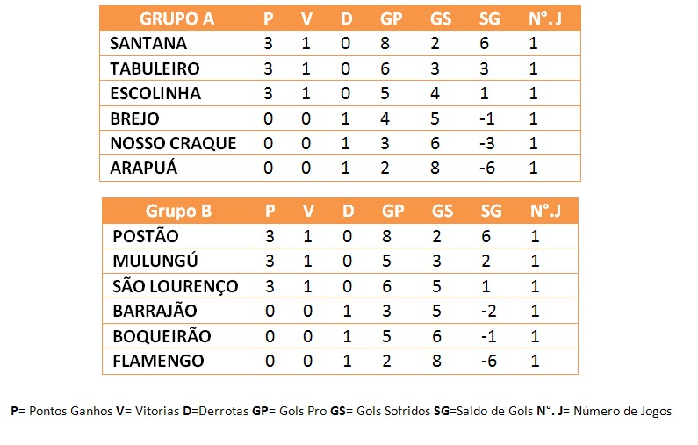Click the legend text Pontos Ganhos
Viewport: 698px width, 445px height.
coord(70,411)
